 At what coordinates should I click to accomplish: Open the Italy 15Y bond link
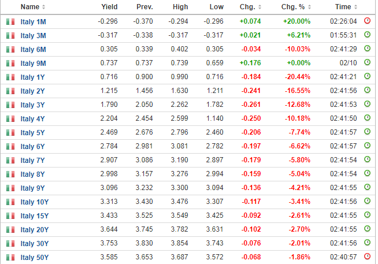pyautogui.click(x=35, y=216)
